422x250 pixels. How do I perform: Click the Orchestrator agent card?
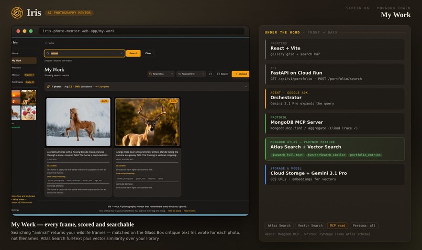[335, 99]
